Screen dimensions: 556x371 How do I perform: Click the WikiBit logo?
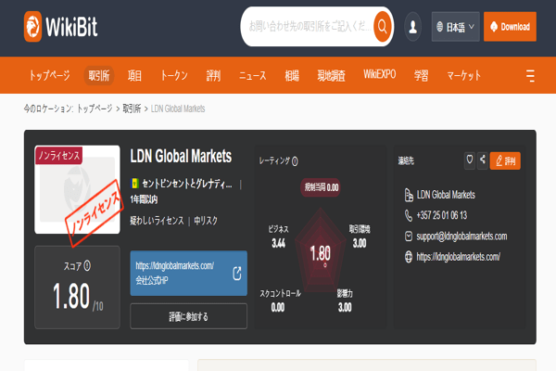[x=60, y=27]
